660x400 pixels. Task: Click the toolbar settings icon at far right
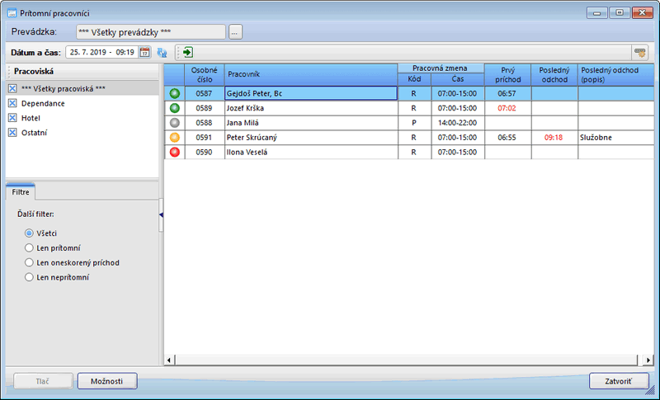click(x=639, y=52)
